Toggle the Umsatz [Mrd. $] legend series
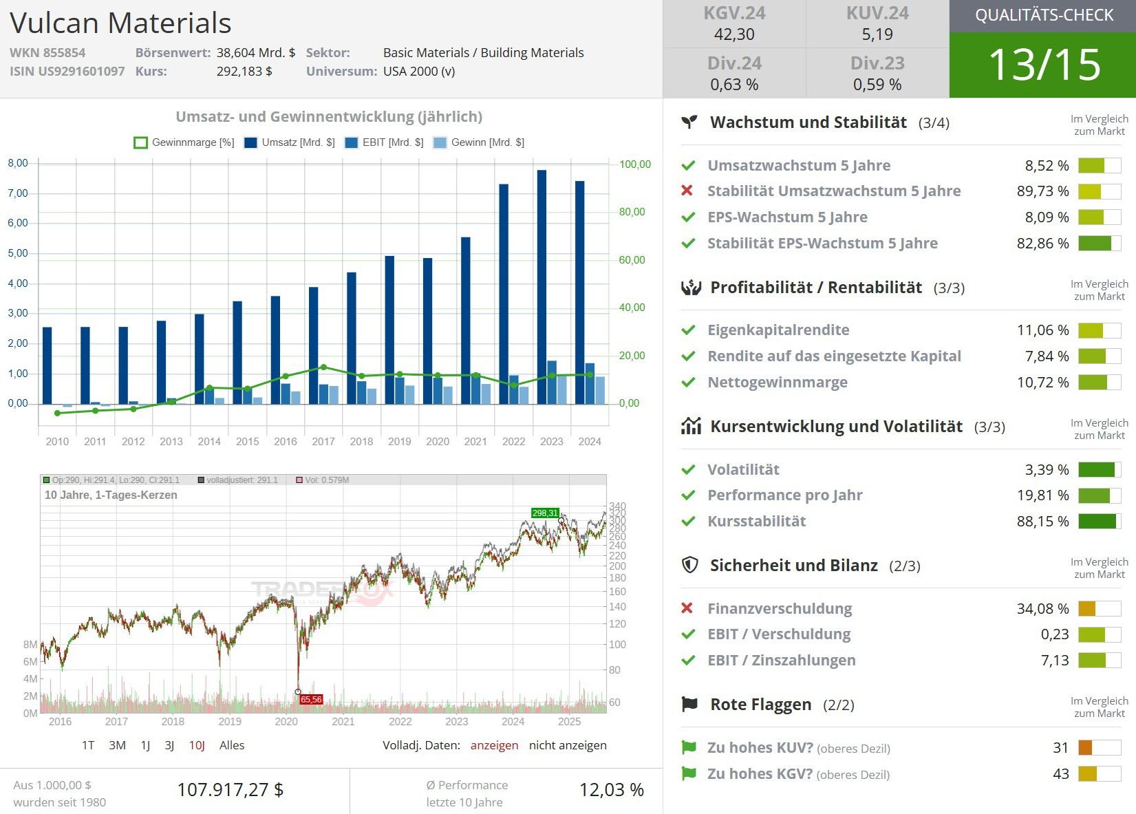Viewport: 1136px width, 814px height. [289, 142]
